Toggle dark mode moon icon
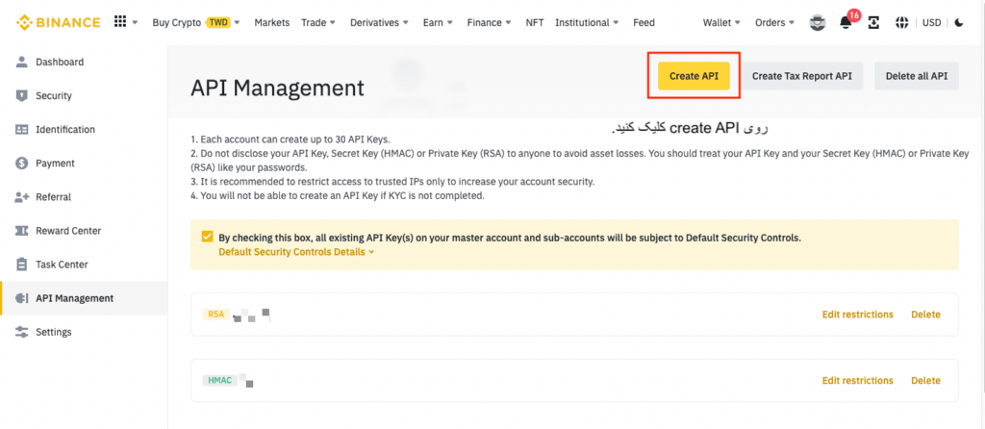The height and width of the screenshot is (429, 985). tap(958, 23)
